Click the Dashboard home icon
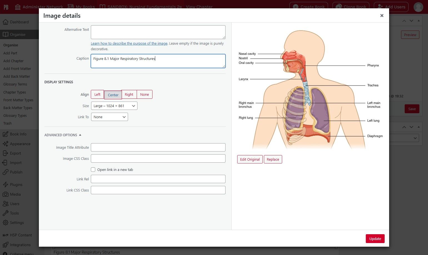Viewport: 428px width, 255px height. coord(6,22)
